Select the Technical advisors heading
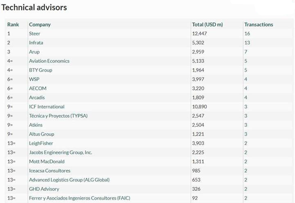The height and width of the screenshot is (203, 295). click(x=34, y=7)
